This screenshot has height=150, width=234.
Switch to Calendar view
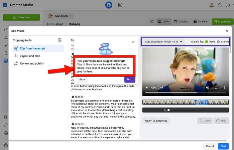tap(181, 22)
